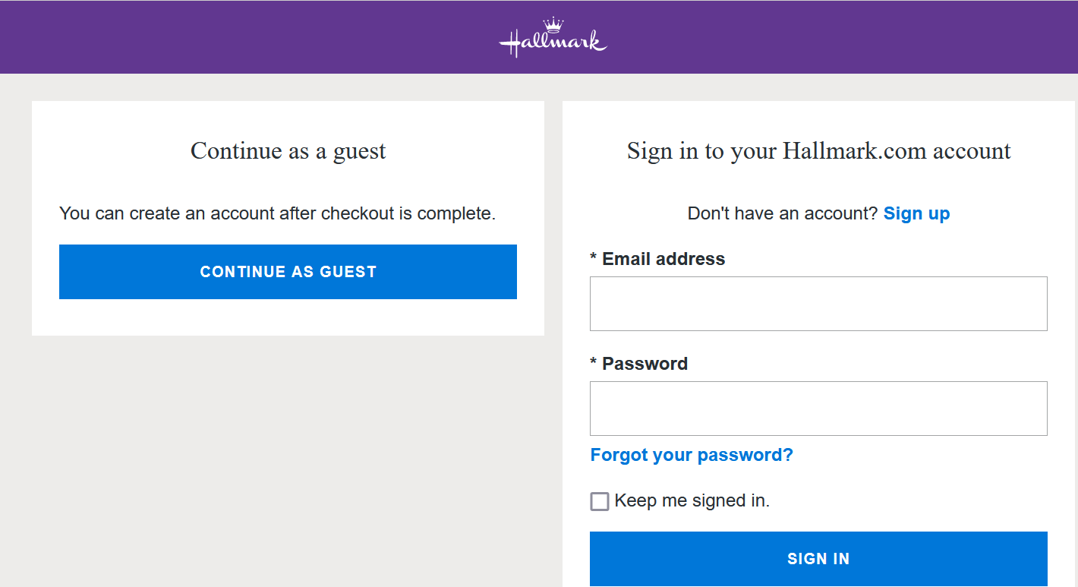Click the 'Don't have an account?' text
This screenshot has height=587, width=1078.
point(782,213)
